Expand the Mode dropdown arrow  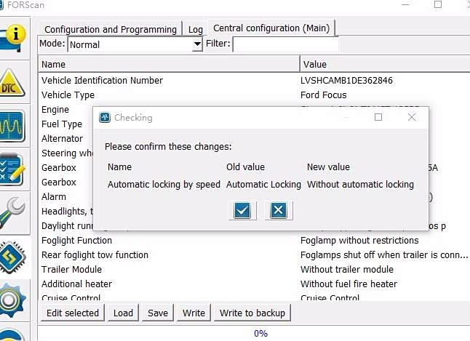tap(197, 44)
